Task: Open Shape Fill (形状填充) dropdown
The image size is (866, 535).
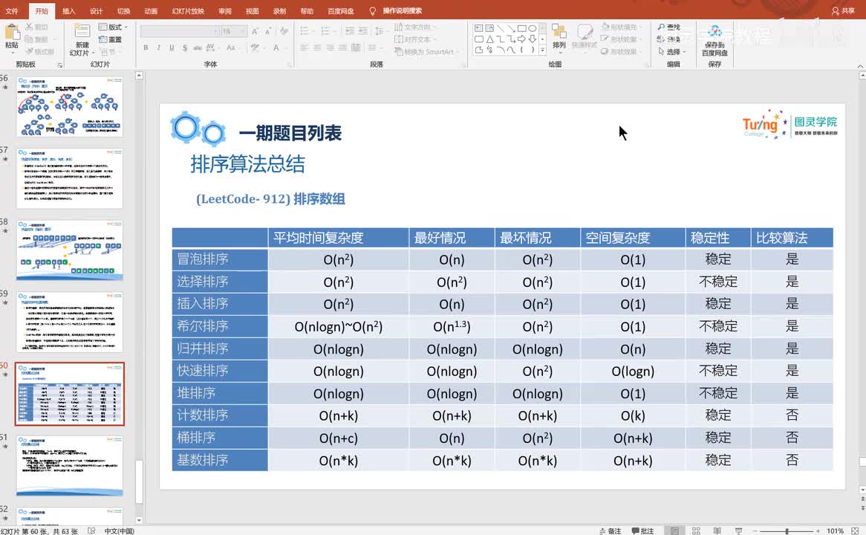Action: pyautogui.click(x=621, y=27)
